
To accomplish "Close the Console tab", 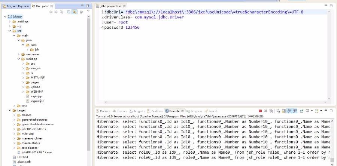I will (182, 111).
